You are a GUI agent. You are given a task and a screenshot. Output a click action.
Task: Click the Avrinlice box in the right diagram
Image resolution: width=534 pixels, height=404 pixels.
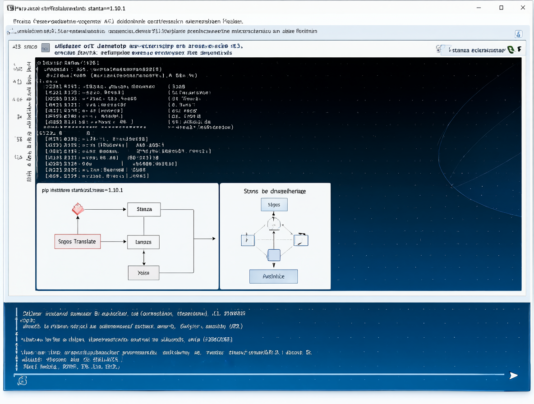[273, 276]
